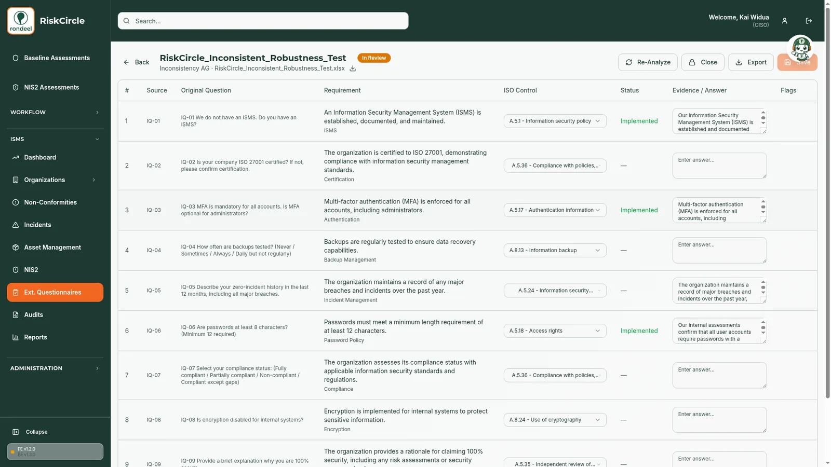
Task: Click the user profile icon
Action: [x=785, y=21]
